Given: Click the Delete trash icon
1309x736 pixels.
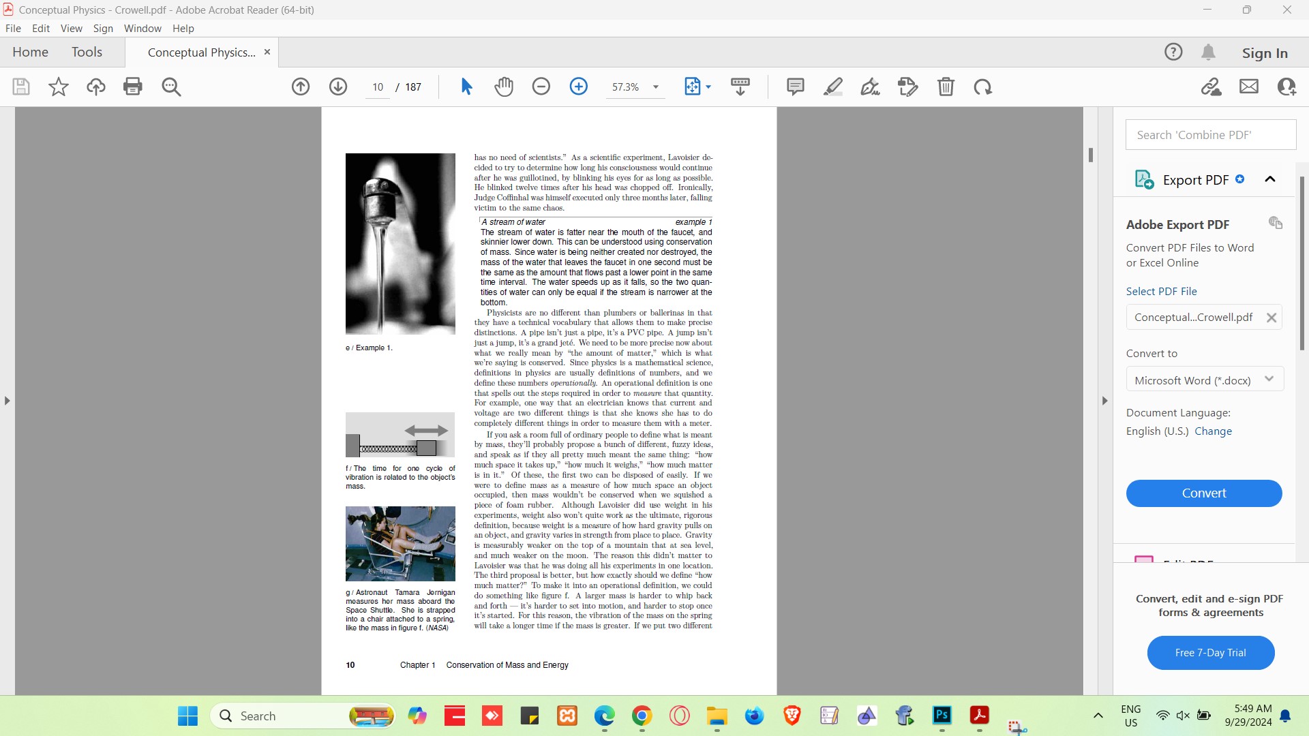Looking at the screenshot, I should 946,87.
